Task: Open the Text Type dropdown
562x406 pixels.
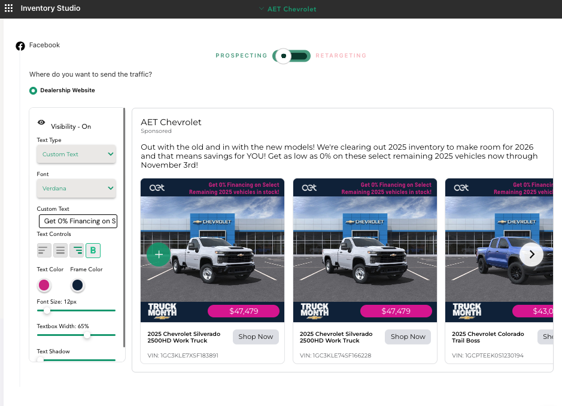Action: (77, 154)
